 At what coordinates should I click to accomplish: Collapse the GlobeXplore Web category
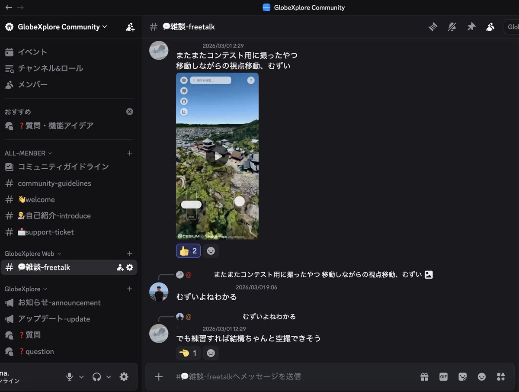[x=33, y=254]
